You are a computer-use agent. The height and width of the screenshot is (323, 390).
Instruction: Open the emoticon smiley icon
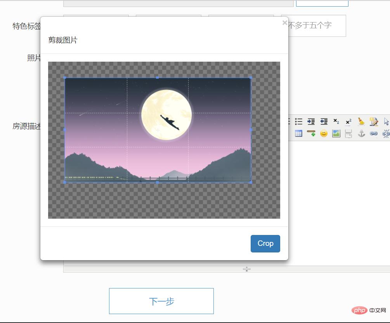pyautogui.click(x=323, y=133)
